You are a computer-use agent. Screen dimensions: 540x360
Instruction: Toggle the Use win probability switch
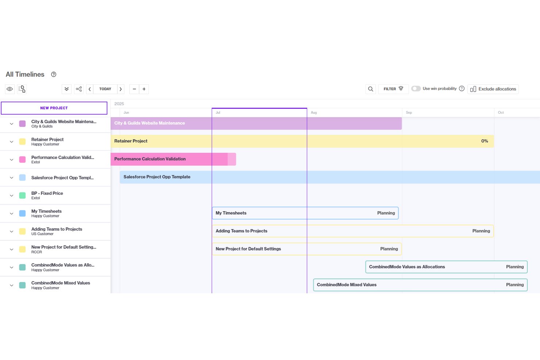click(416, 89)
